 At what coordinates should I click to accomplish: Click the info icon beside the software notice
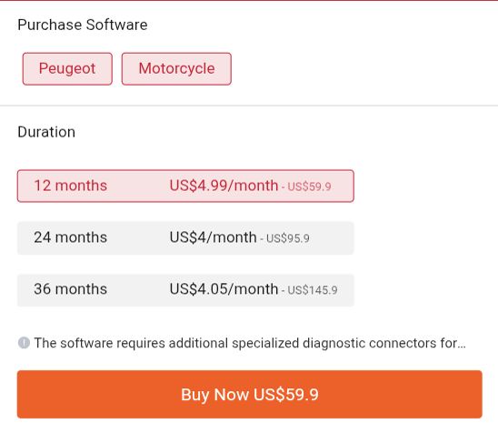pyautogui.click(x=24, y=343)
